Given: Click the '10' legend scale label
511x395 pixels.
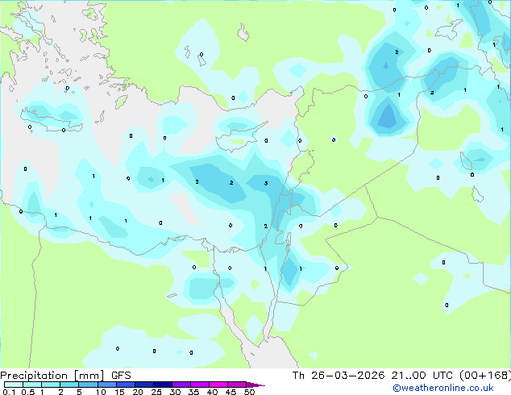Looking at the screenshot, I should click(x=101, y=392).
